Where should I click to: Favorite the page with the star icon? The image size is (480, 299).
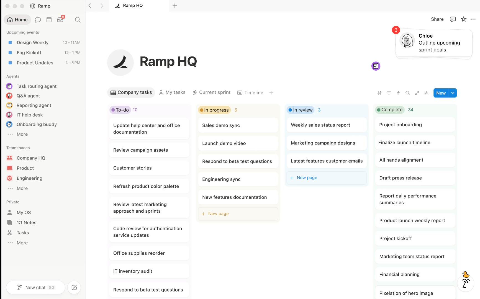point(464,19)
